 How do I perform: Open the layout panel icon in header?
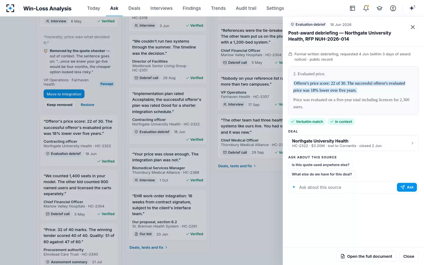coord(352,8)
